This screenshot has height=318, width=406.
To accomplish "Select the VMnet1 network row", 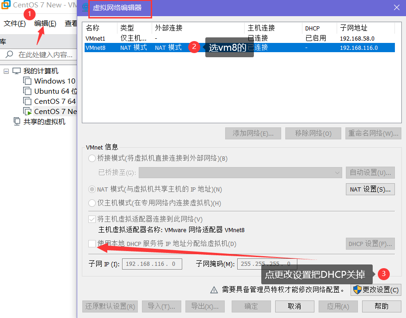I will tap(240, 38).
